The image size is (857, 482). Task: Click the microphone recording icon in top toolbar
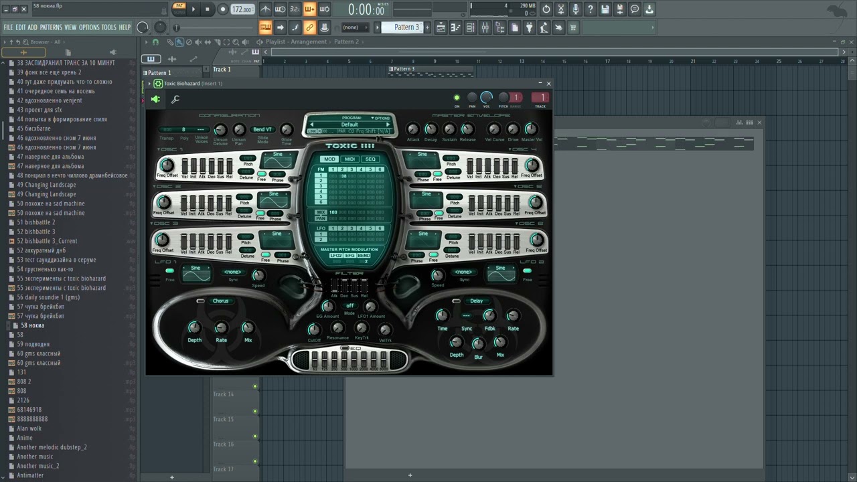575,9
